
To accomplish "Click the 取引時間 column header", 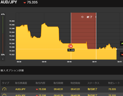I will 58,83.
